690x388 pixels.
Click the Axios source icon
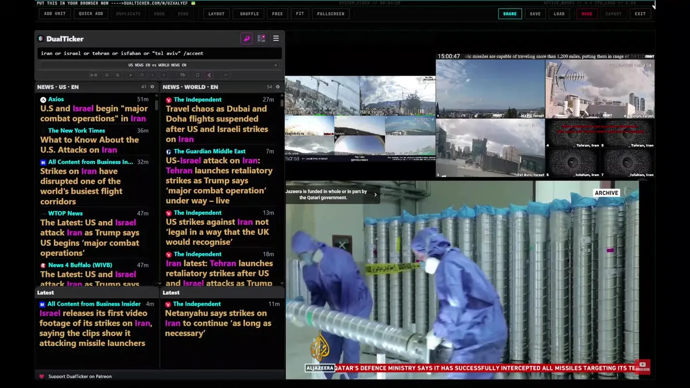43,100
